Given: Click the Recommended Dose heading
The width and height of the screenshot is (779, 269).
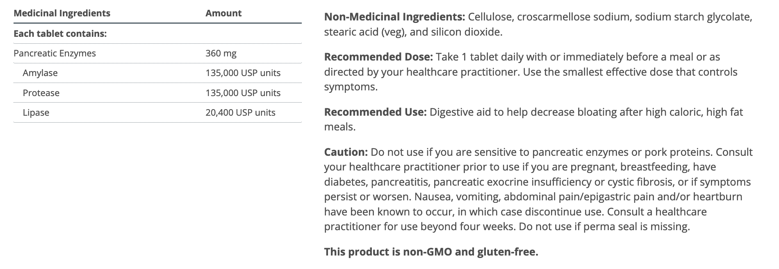Looking at the screenshot, I should [378, 57].
